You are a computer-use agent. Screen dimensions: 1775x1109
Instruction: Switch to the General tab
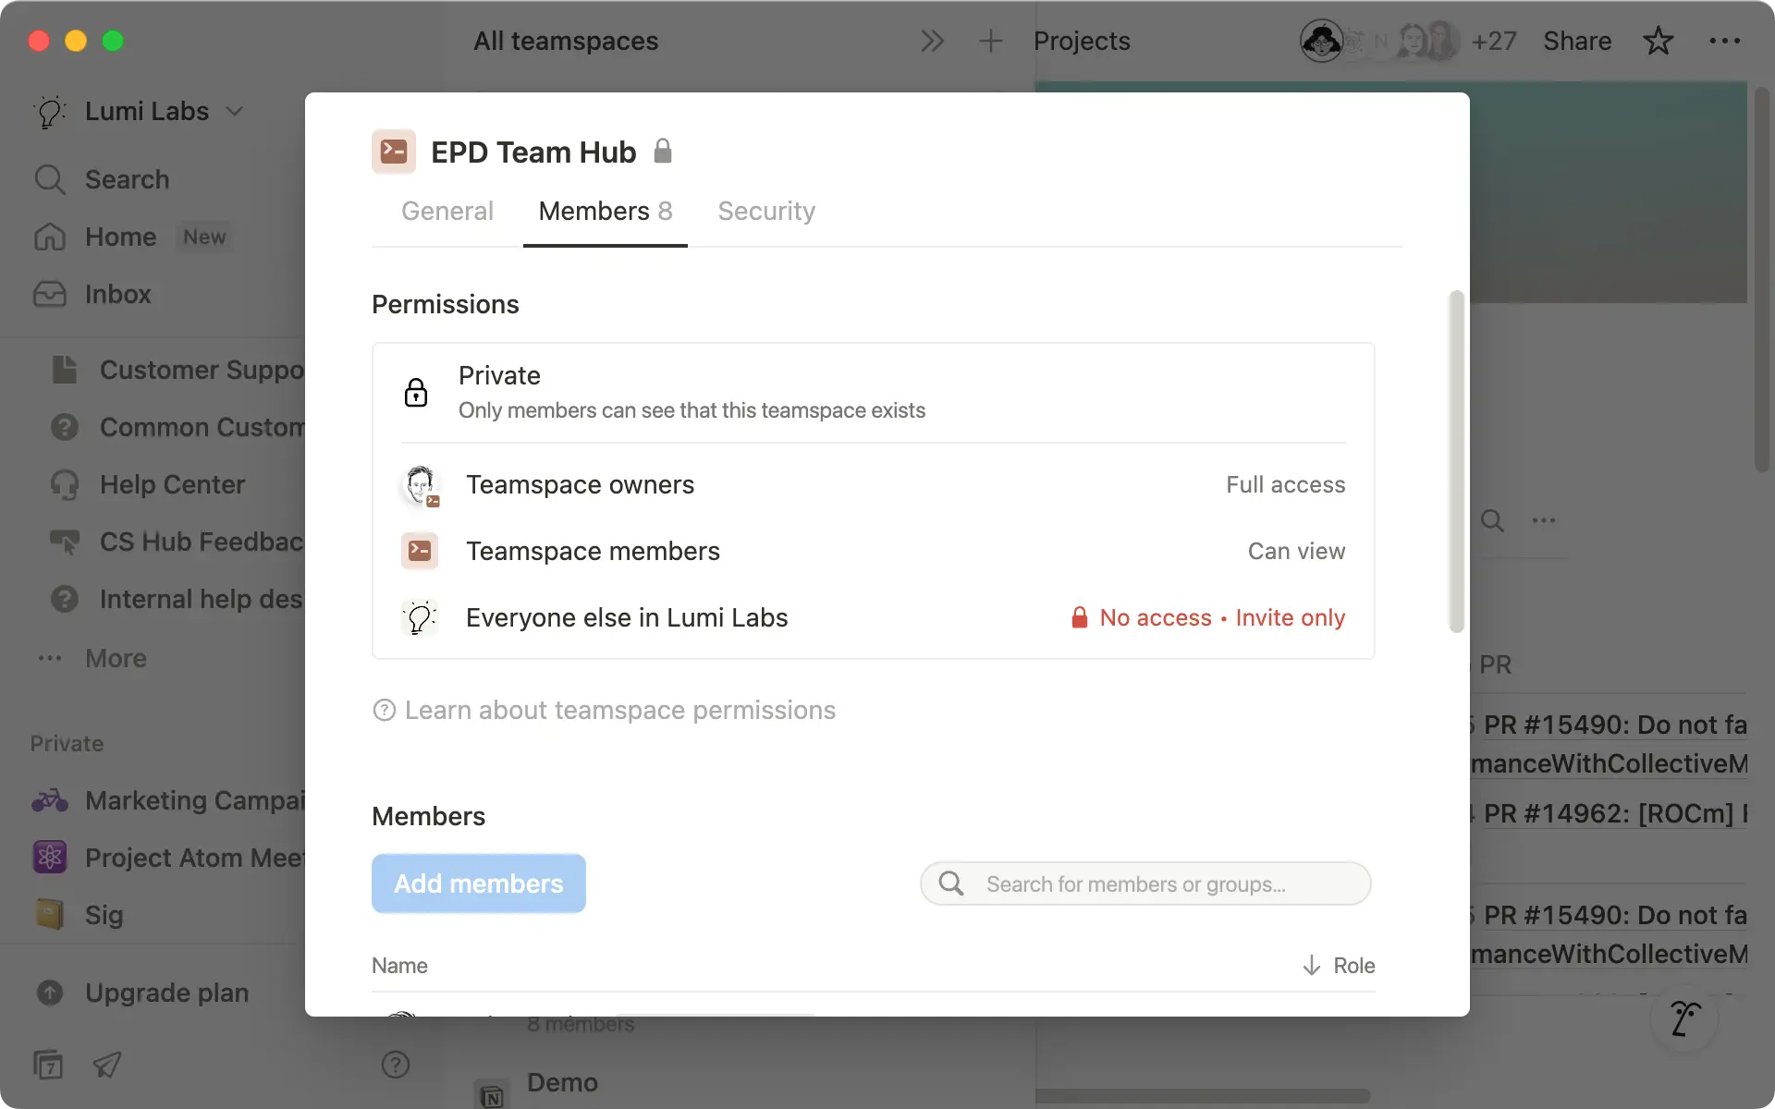(447, 211)
